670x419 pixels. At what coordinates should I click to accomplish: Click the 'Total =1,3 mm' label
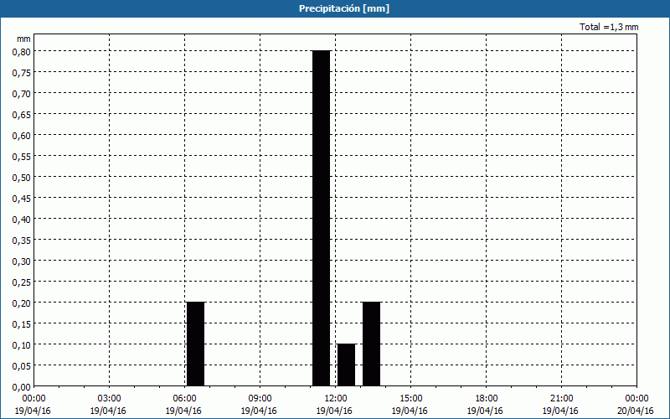point(609,27)
